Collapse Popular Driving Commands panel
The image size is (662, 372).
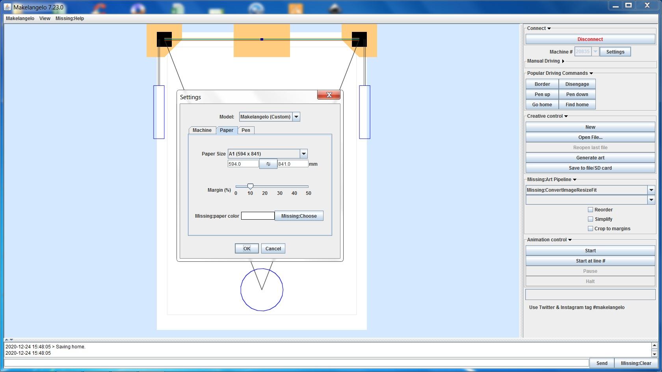[x=591, y=73]
